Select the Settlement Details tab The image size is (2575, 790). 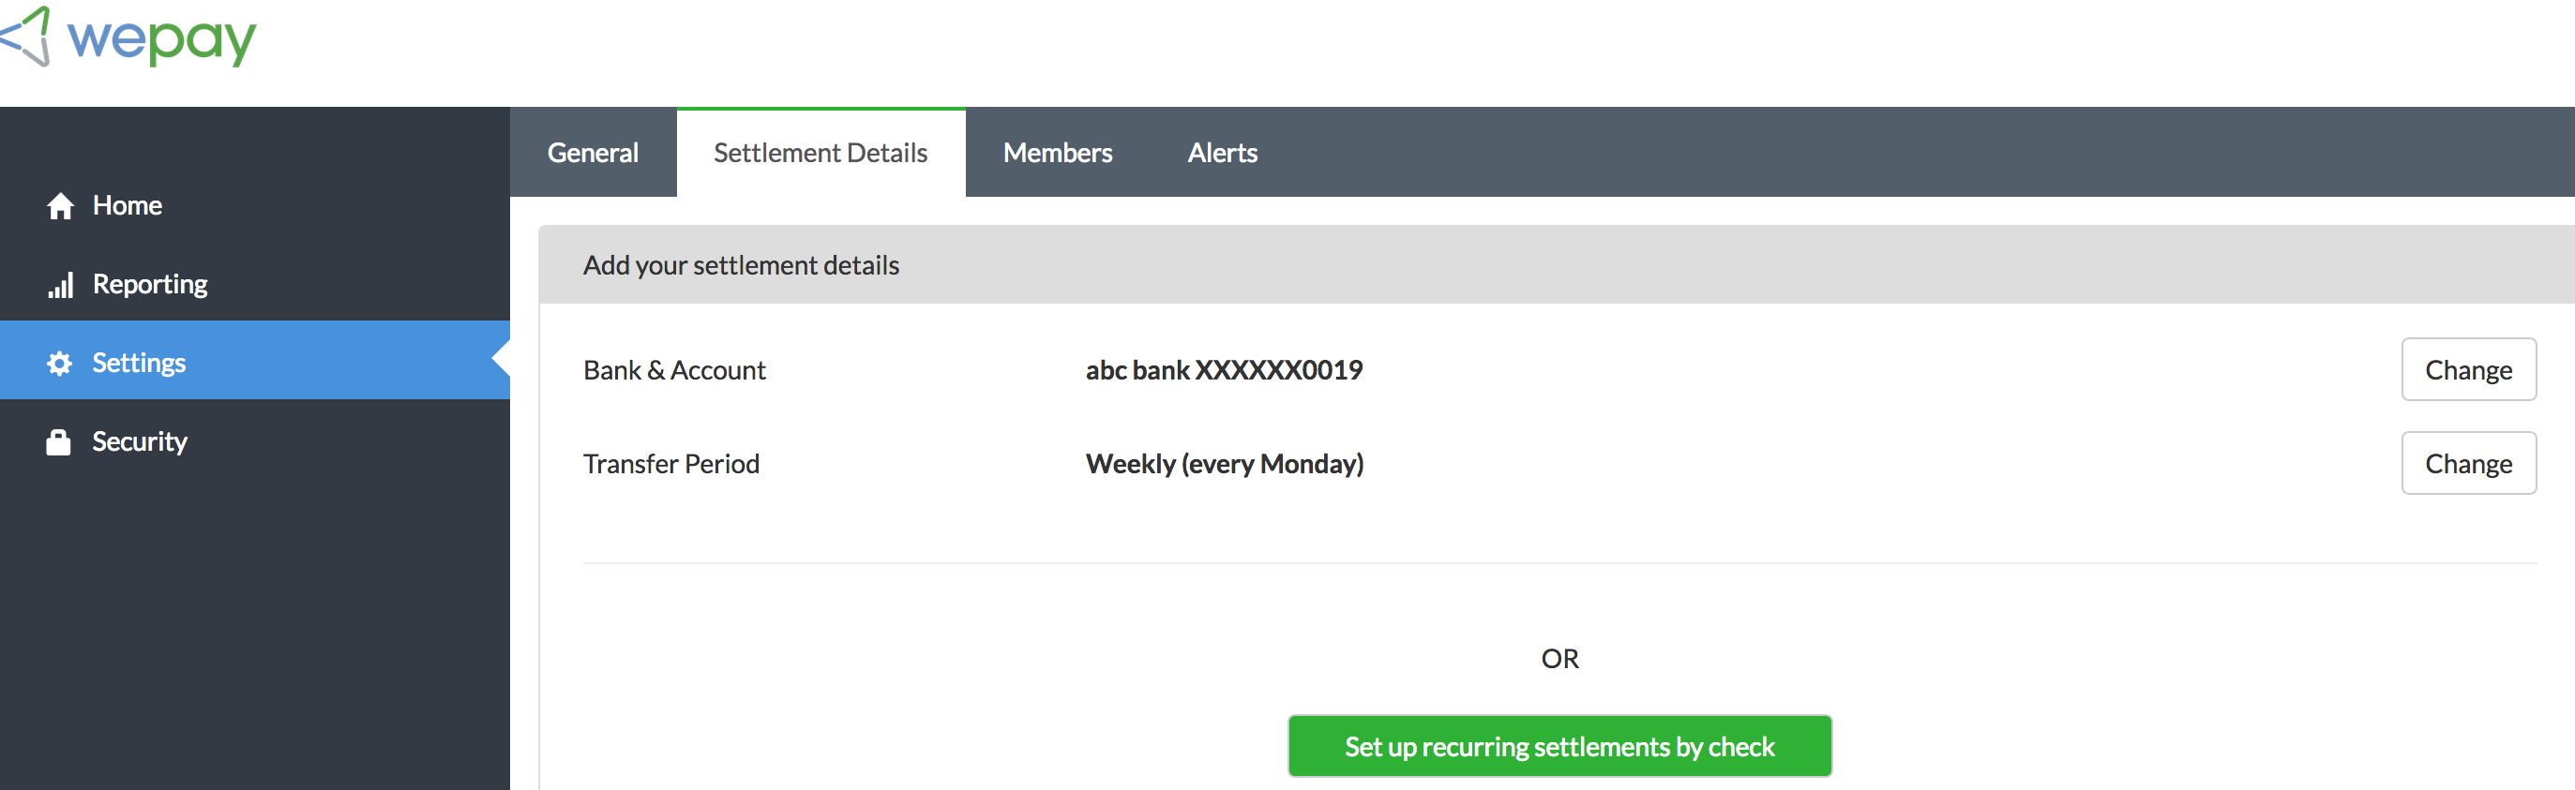821,152
